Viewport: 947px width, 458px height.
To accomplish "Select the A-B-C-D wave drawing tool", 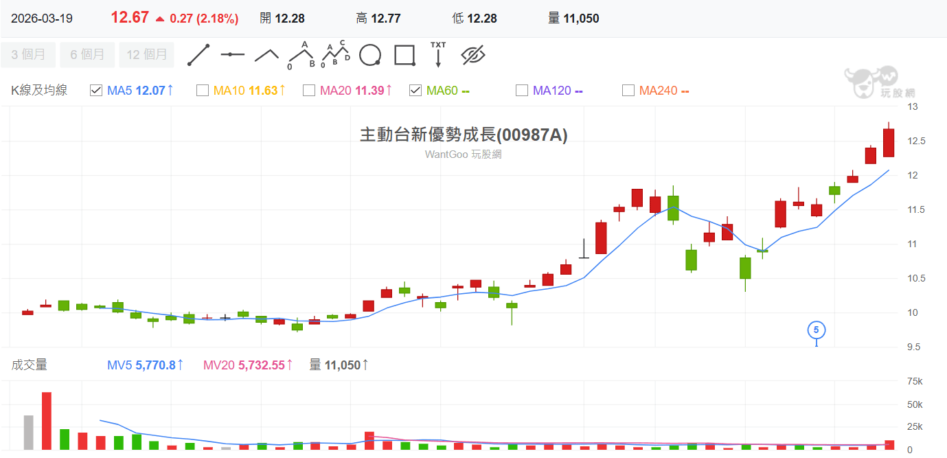I will pyautogui.click(x=336, y=54).
